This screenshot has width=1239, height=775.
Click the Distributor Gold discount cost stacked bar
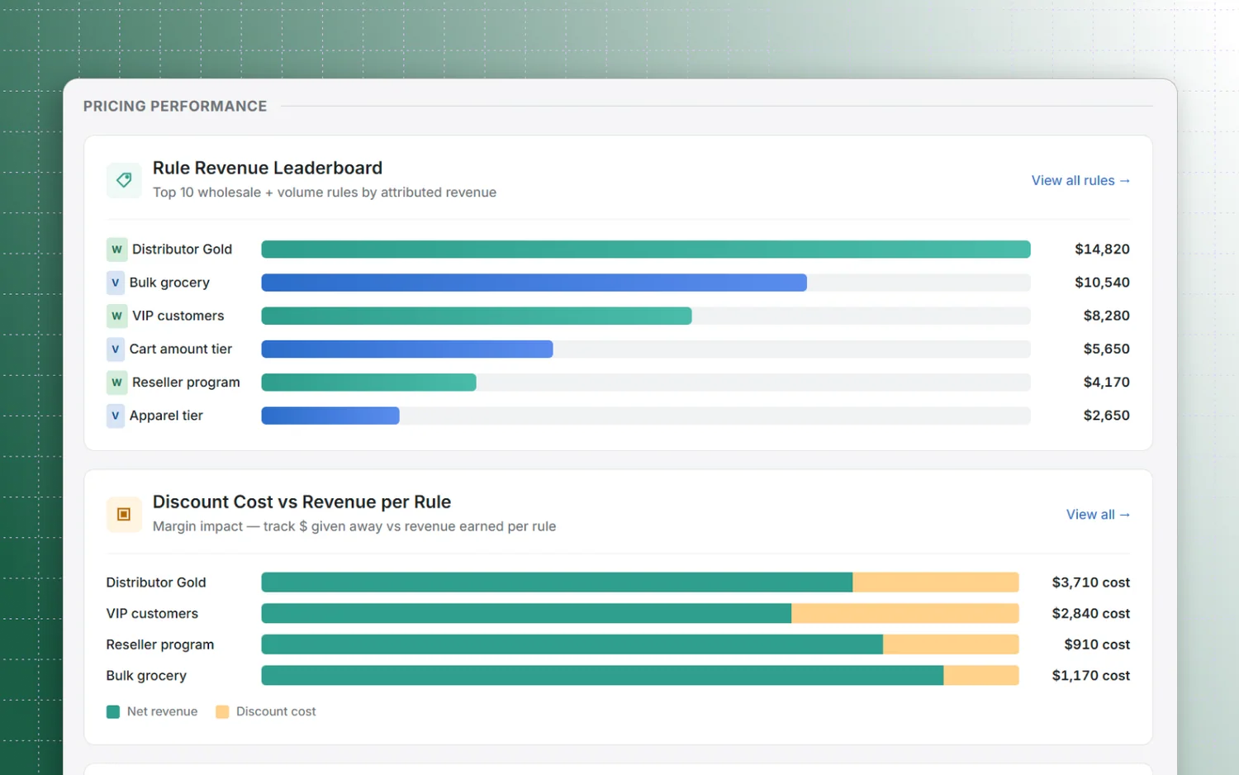[640, 582]
